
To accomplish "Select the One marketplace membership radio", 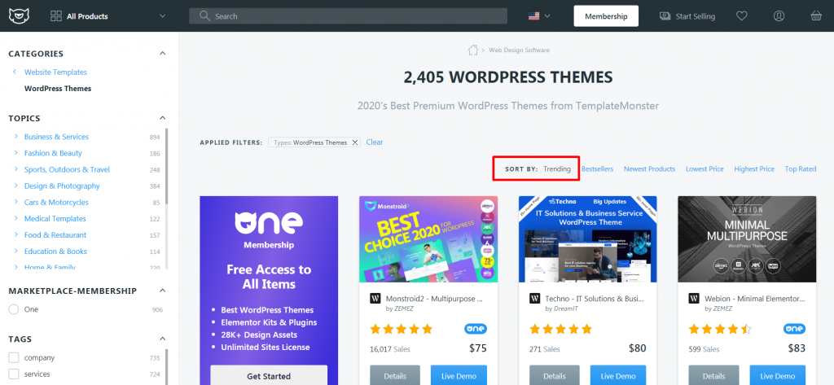I will pyautogui.click(x=14, y=309).
